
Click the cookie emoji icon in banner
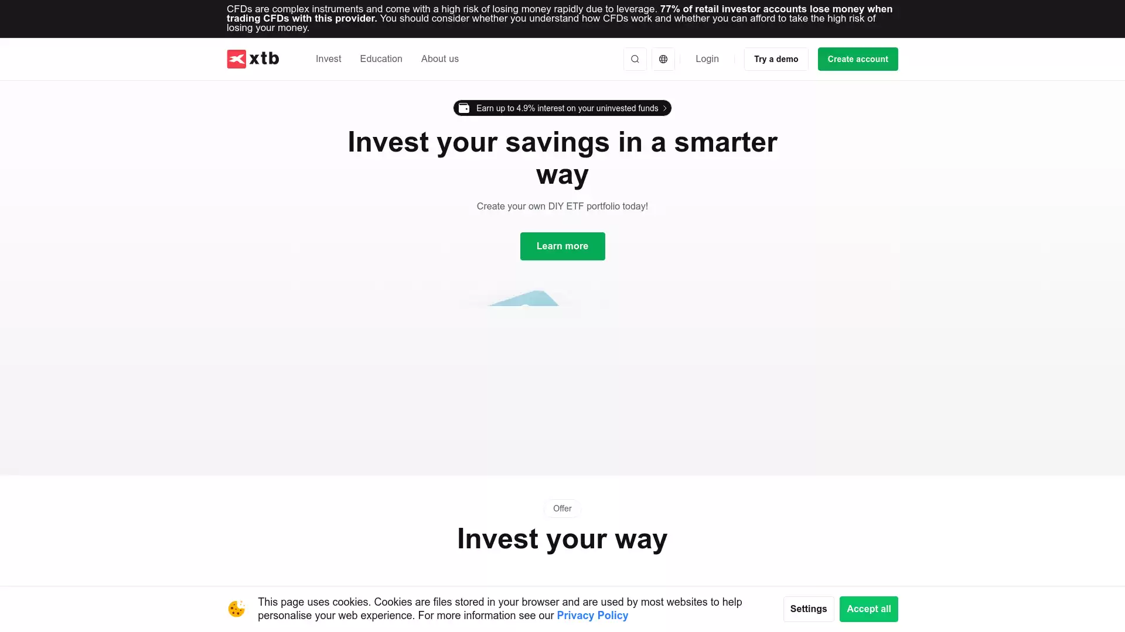point(237,609)
